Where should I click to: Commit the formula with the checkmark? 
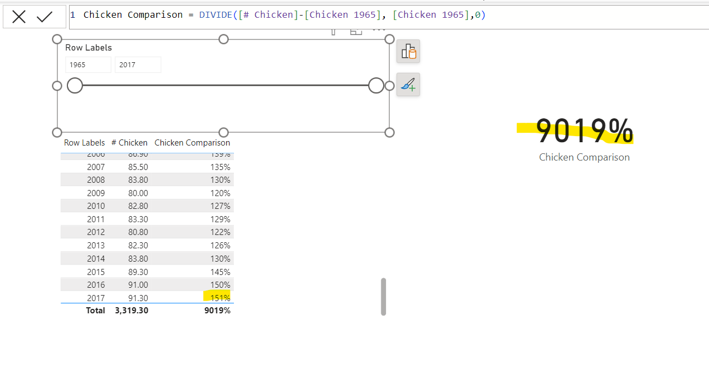45,17
